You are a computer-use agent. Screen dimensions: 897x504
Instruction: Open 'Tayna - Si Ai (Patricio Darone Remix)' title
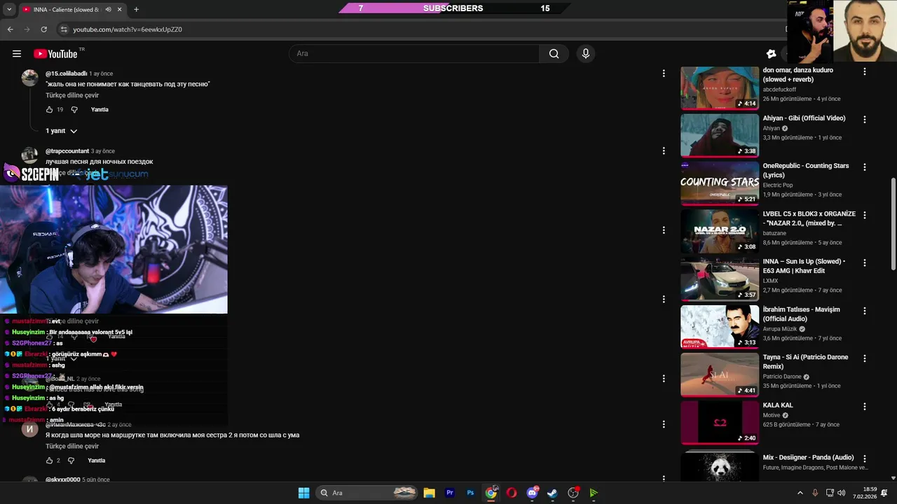pos(806,362)
